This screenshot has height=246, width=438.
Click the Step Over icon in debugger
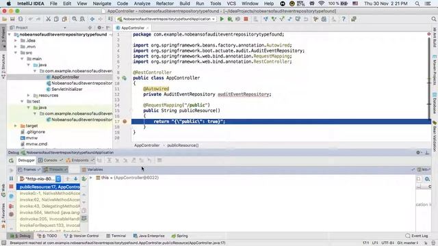tap(109, 161)
